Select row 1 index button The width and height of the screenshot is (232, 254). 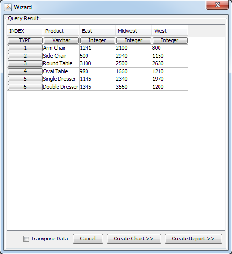(x=25, y=48)
